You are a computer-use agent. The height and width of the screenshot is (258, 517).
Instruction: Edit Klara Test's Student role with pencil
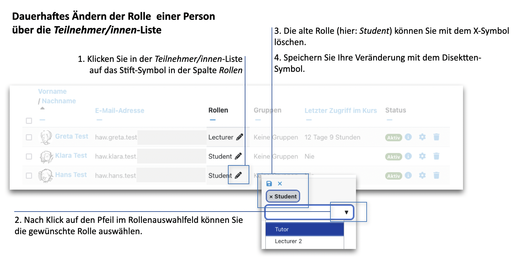click(x=238, y=156)
